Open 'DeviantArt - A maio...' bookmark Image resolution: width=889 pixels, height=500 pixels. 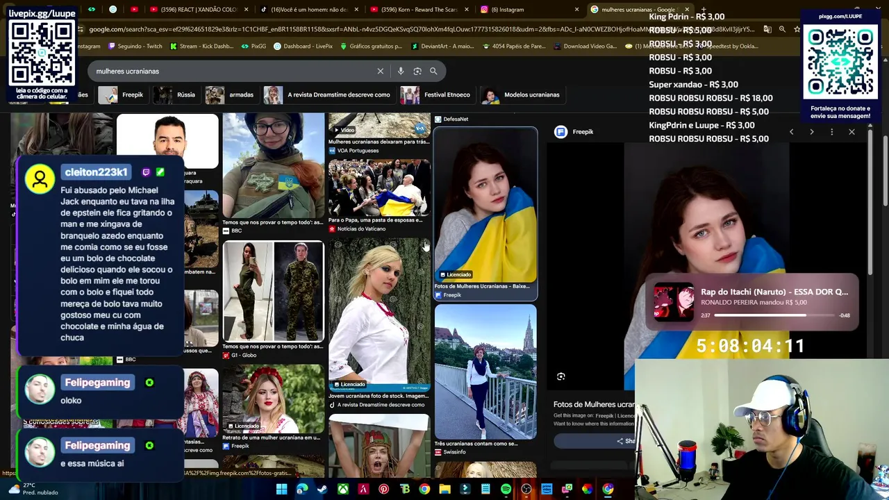(442, 47)
